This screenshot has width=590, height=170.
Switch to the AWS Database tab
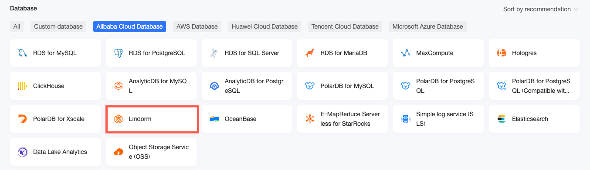197,26
